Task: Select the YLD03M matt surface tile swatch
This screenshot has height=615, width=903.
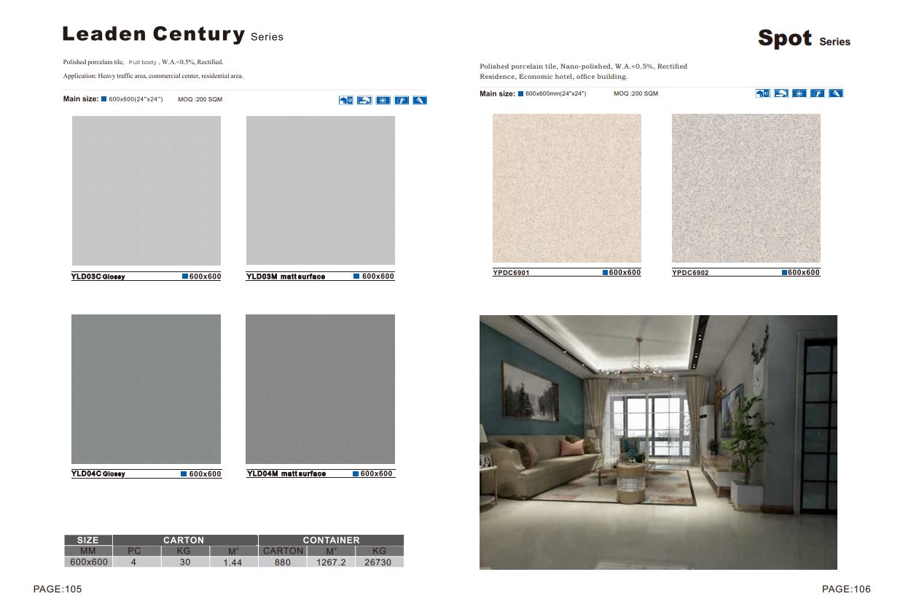Action: coord(321,190)
